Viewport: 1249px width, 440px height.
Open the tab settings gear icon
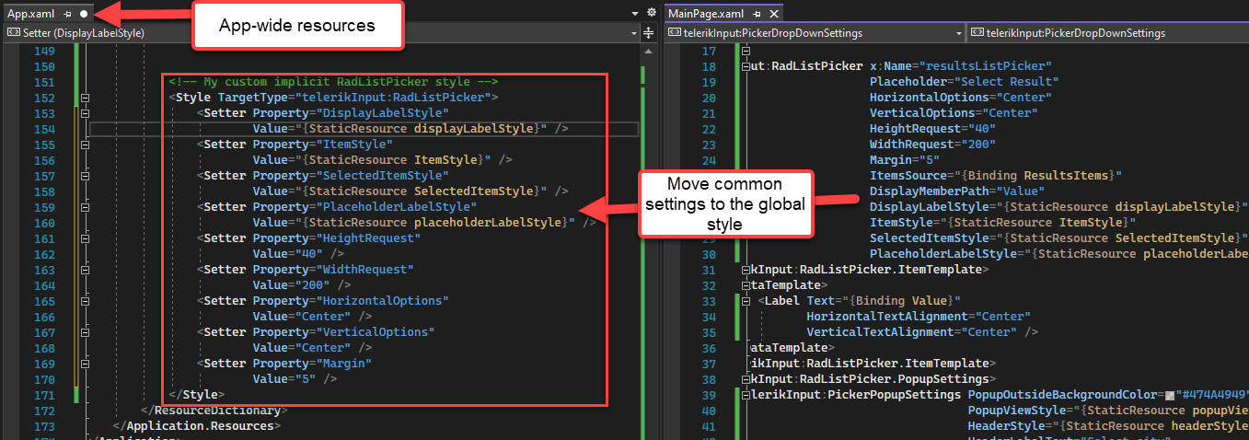pyautogui.click(x=652, y=14)
